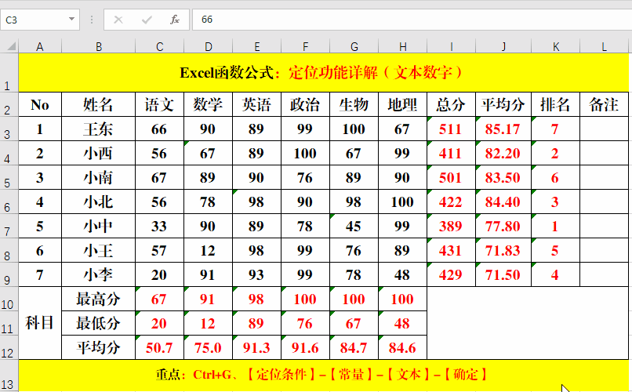Image resolution: width=632 pixels, height=392 pixels.
Task: Select the 科目 merged cell
Action: tap(39, 323)
